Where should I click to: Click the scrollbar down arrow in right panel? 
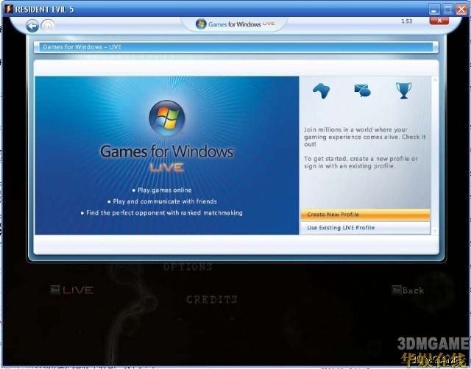pyautogui.click(x=435, y=231)
